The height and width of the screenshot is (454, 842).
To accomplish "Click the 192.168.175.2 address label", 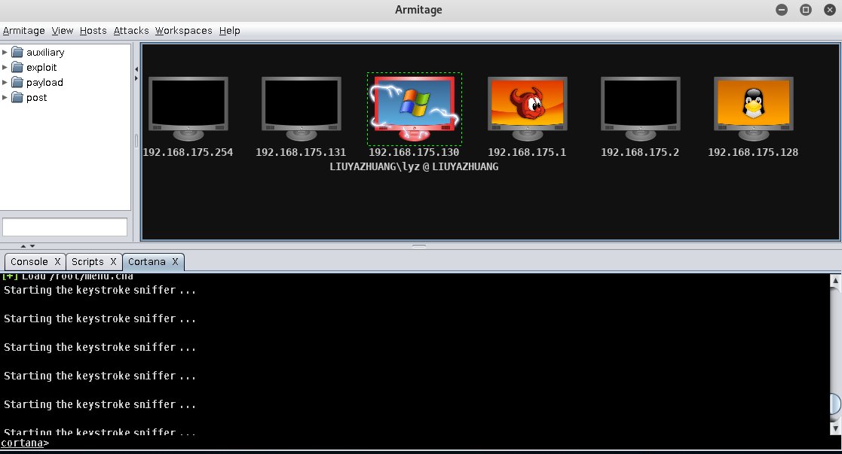I will 640,152.
